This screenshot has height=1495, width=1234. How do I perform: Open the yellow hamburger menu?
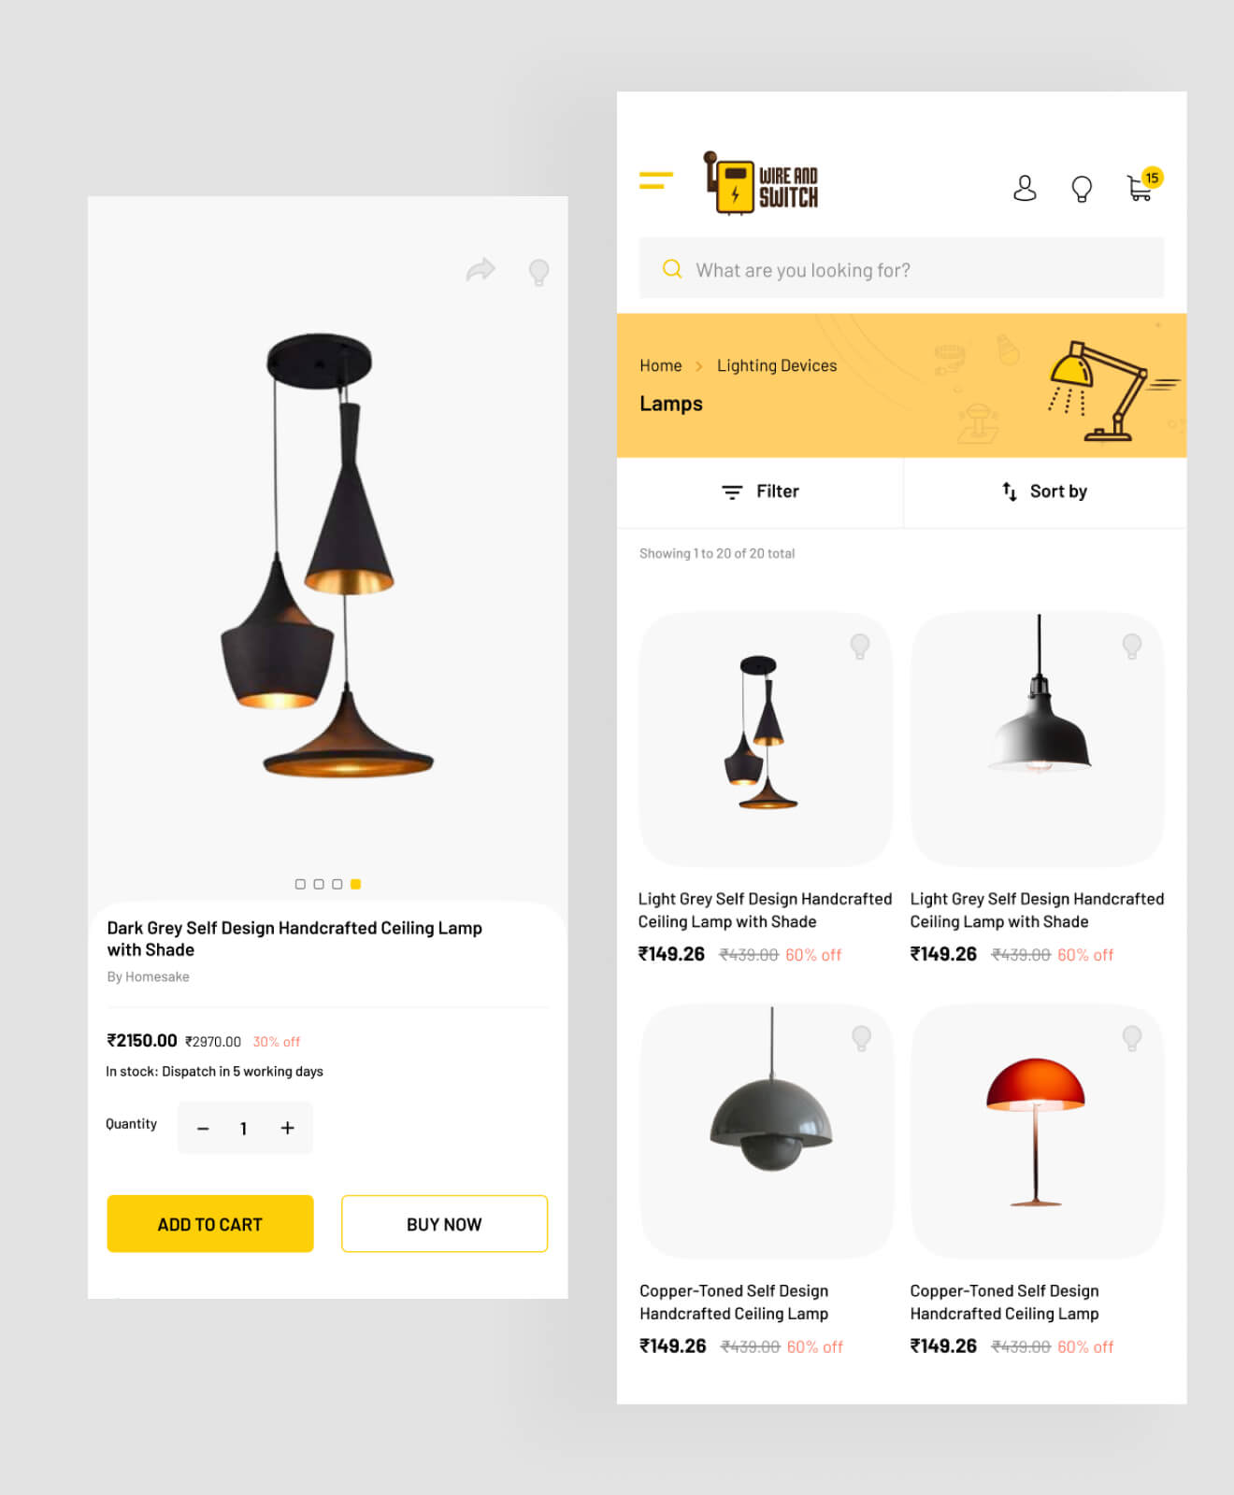(x=655, y=180)
